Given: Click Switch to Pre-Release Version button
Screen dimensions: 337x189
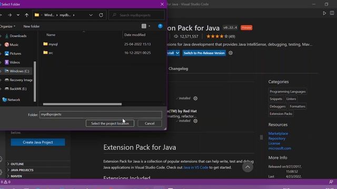Looking at the screenshot, I should [204, 53].
